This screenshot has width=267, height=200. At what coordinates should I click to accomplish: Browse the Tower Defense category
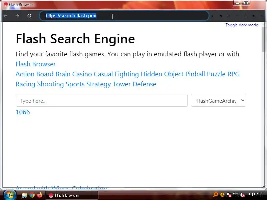coord(135,84)
